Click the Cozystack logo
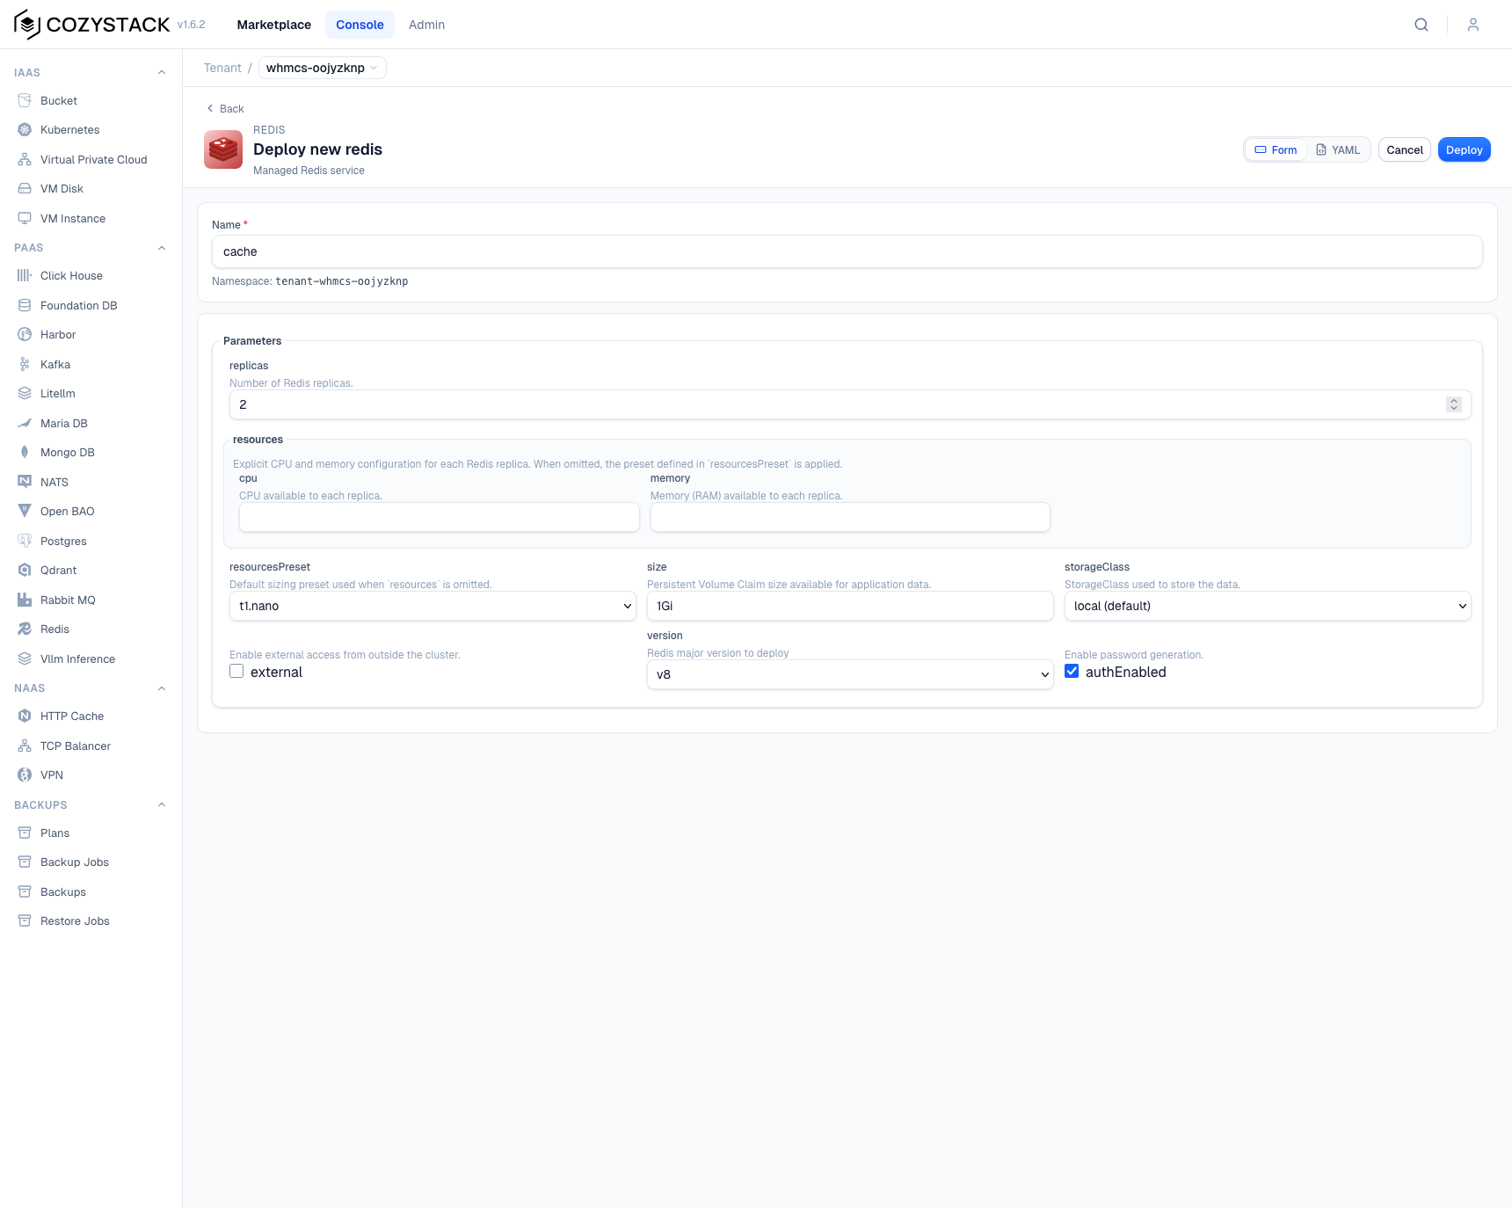The width and height of the screenshot is (1512, 1208). 91,25
